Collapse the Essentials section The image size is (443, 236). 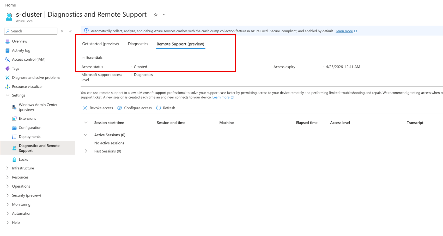click(x=83, y=58)
